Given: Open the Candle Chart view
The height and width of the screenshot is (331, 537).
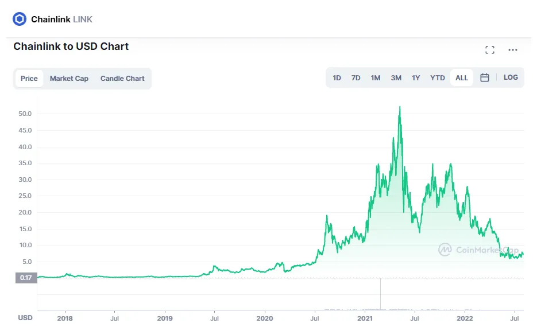Looking at the screenshot, I should 122,79.
